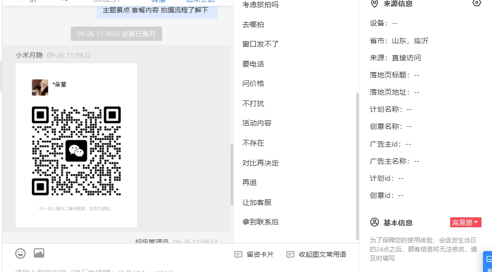This screenshot has height=272, width=492.
Task: Select quick reply 不打扰
Action: coord(253,104)
